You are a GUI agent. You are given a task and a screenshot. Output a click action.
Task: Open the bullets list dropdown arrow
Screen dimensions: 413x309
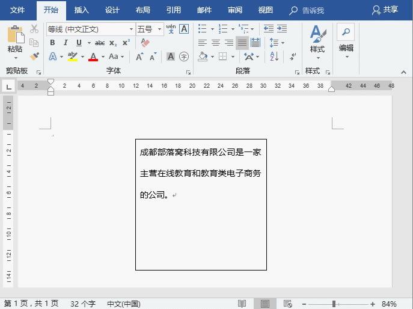[x=212, y=29]
